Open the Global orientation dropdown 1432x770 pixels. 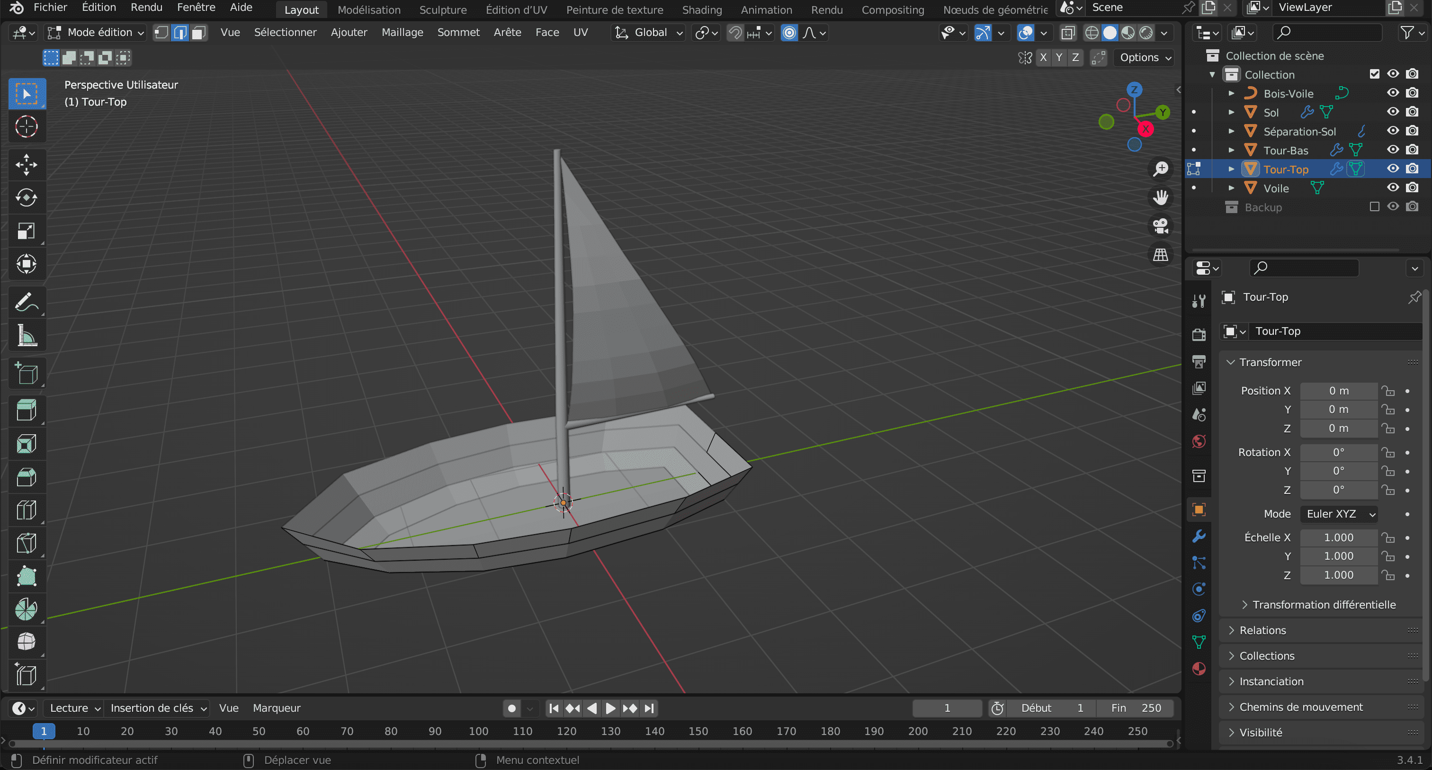pyautogui.click(x=648, y=33)
